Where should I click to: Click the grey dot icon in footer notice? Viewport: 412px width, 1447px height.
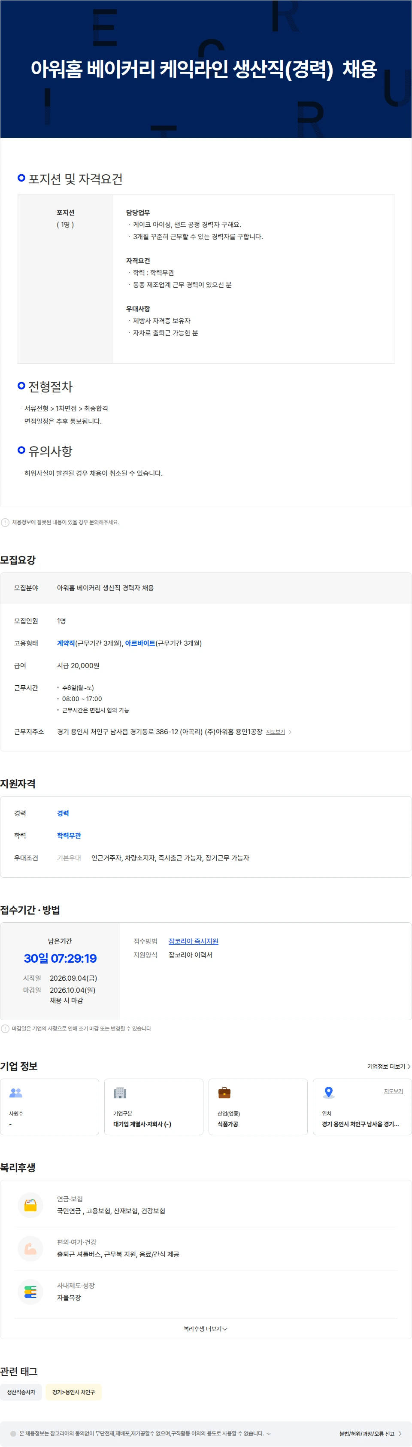[x=13, y=1434]
